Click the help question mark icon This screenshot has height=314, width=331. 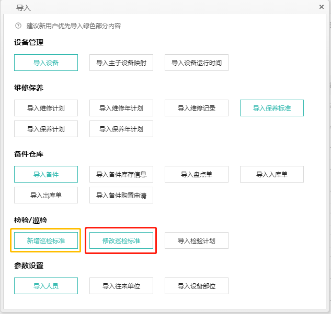(x=18, y=26)
